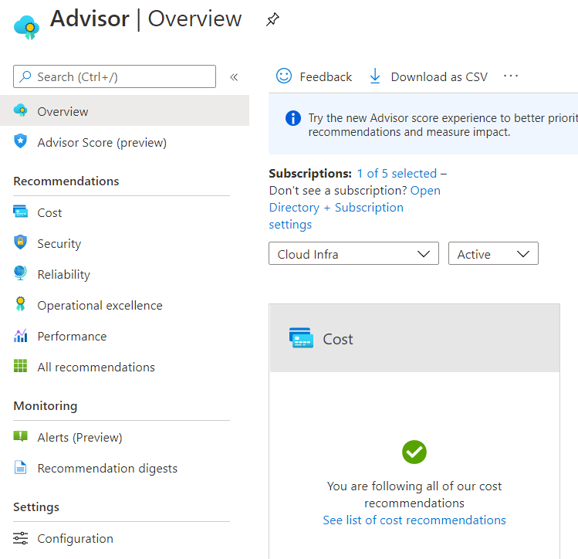Open the Cloud Infra subscription dropdown

click(353, 253)
